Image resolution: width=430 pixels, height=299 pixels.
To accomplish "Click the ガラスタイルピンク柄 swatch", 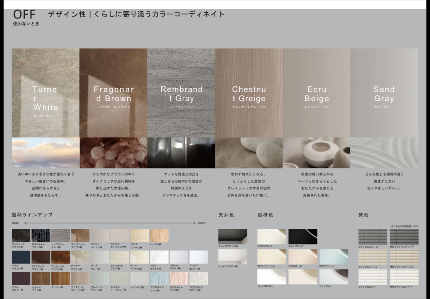I will (x=179, y=278).
